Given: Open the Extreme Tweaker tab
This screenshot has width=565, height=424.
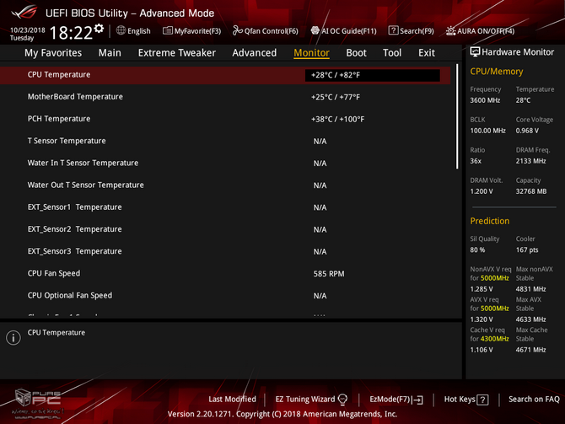Looking at the screenshot, I should click(x=177, y=53).
